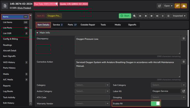Click the Item #1 label button
190x108 pixels.
tap(41, 16)
